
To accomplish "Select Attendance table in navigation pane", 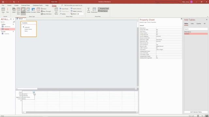I will pyautogui.click(x=8, y=27).
